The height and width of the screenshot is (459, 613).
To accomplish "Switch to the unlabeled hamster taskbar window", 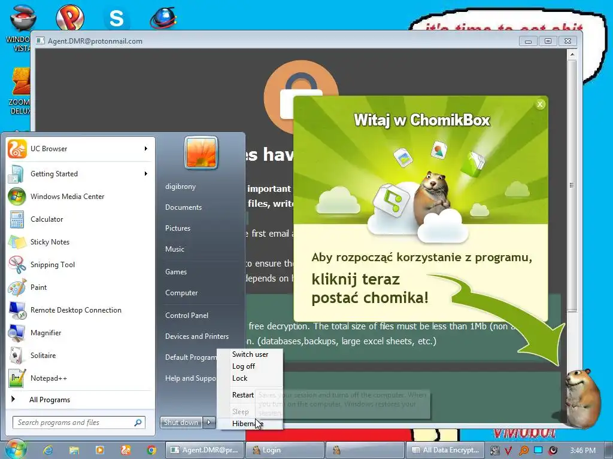I will click(x=365, y=450).
